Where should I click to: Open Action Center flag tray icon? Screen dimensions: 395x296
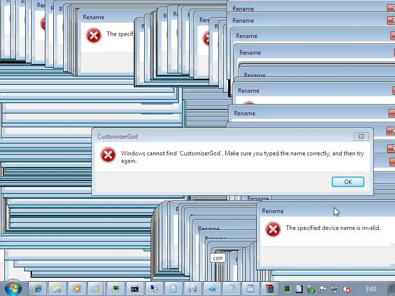(323, 289)
